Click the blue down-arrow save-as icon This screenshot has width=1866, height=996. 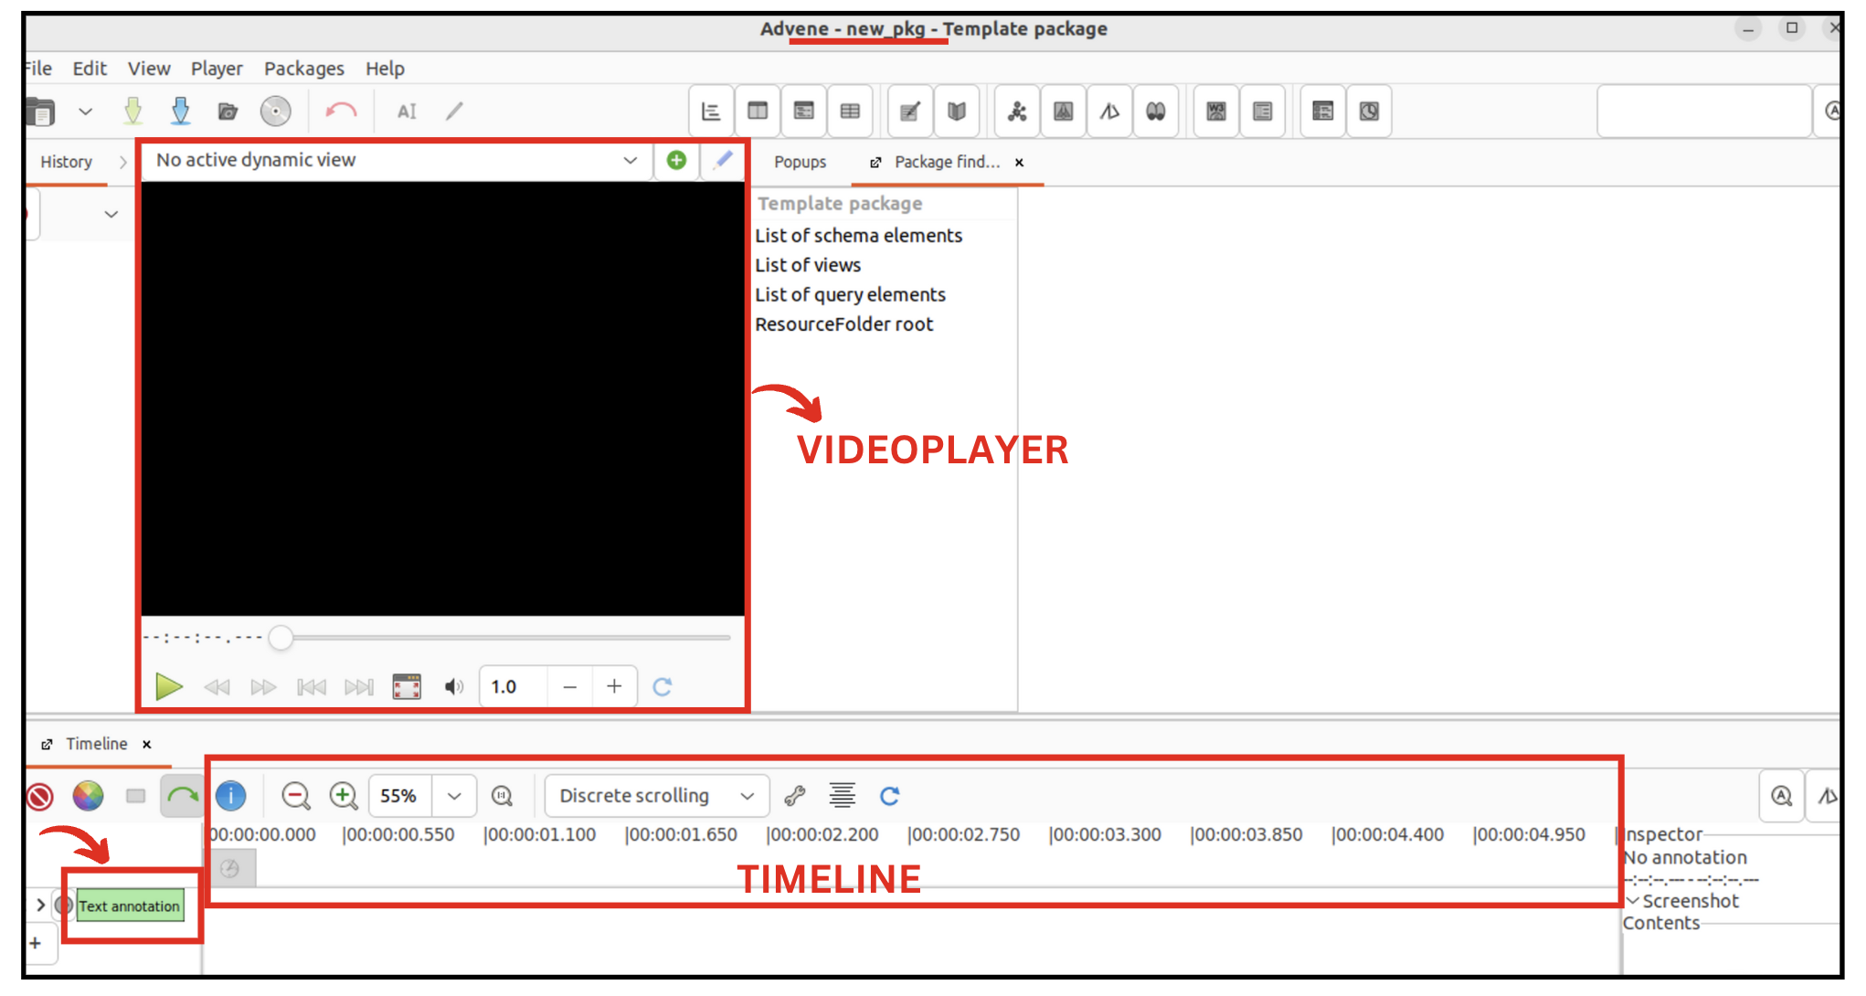181,111
